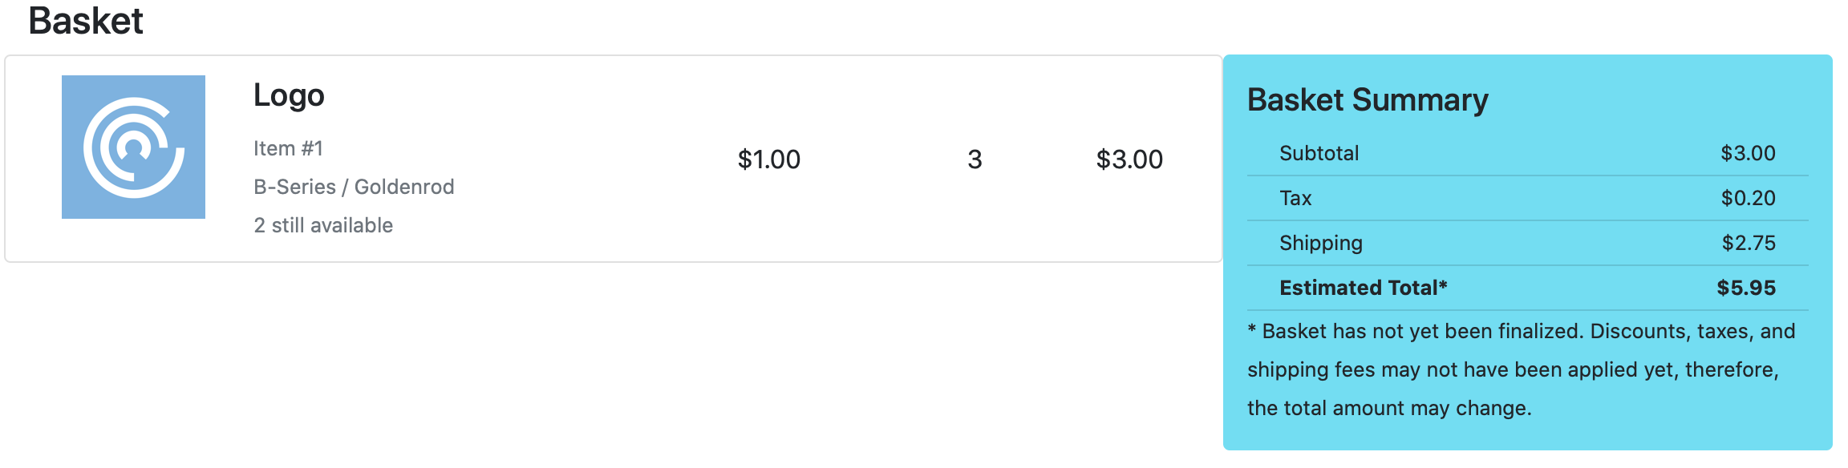Select the Subtotal row label
Viewport: 1848px width, 468px height.
coord(1319,153)
